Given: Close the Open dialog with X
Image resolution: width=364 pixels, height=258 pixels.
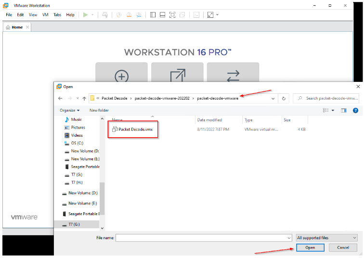Looking at the screenshot, I should tap(358, 87).
